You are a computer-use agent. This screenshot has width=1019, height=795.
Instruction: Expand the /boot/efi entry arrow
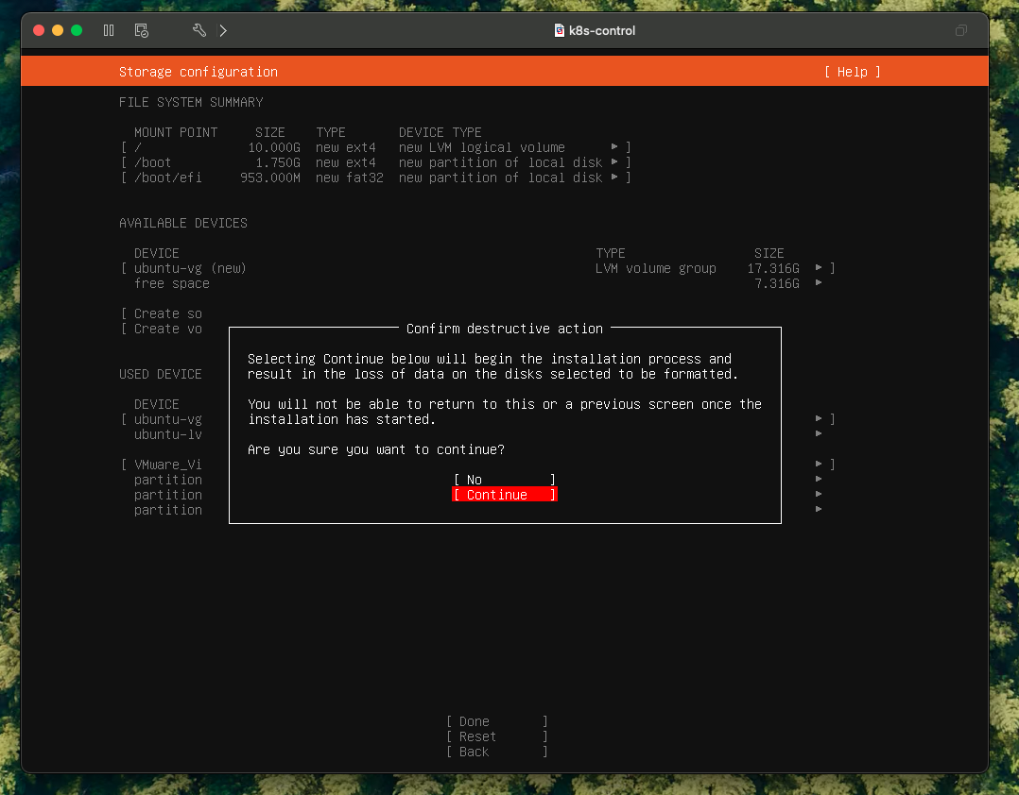[614, 178]
